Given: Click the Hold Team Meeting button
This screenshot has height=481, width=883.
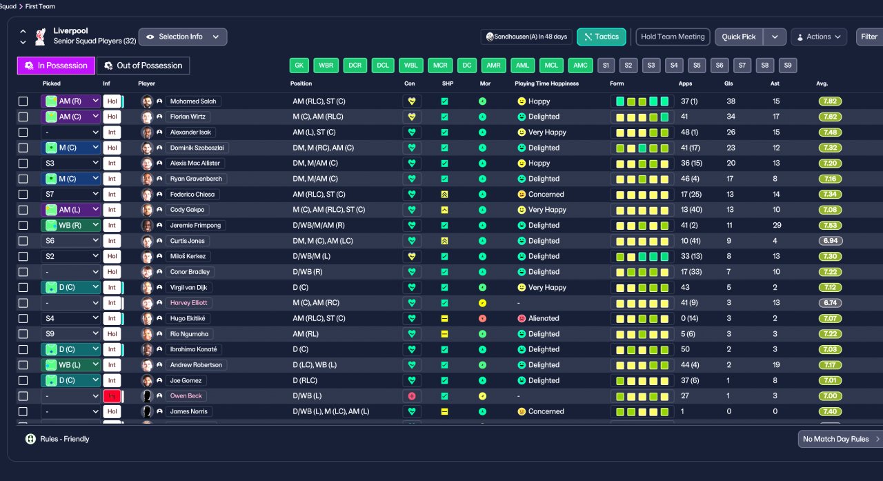Looking at the screenshot, I should coord(673,37).
